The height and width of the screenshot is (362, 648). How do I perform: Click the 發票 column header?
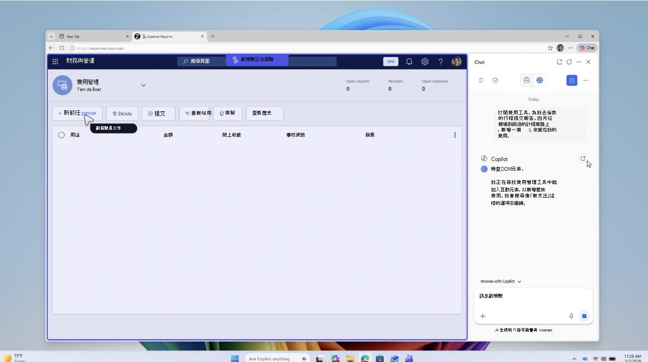tap(370, 135)
